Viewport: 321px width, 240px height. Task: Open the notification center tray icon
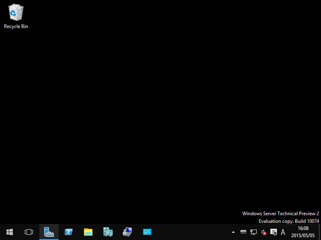click(274, 232)
